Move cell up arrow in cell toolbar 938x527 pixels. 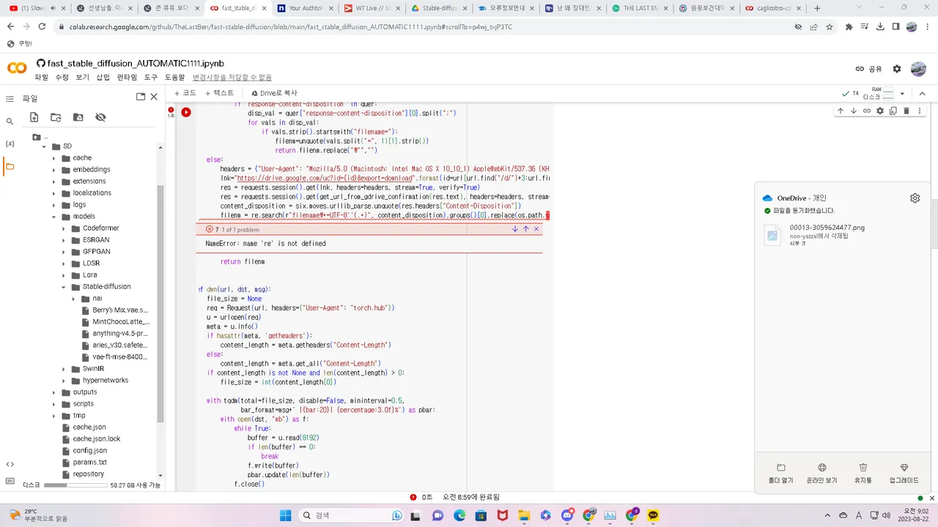tap(841, 111)
